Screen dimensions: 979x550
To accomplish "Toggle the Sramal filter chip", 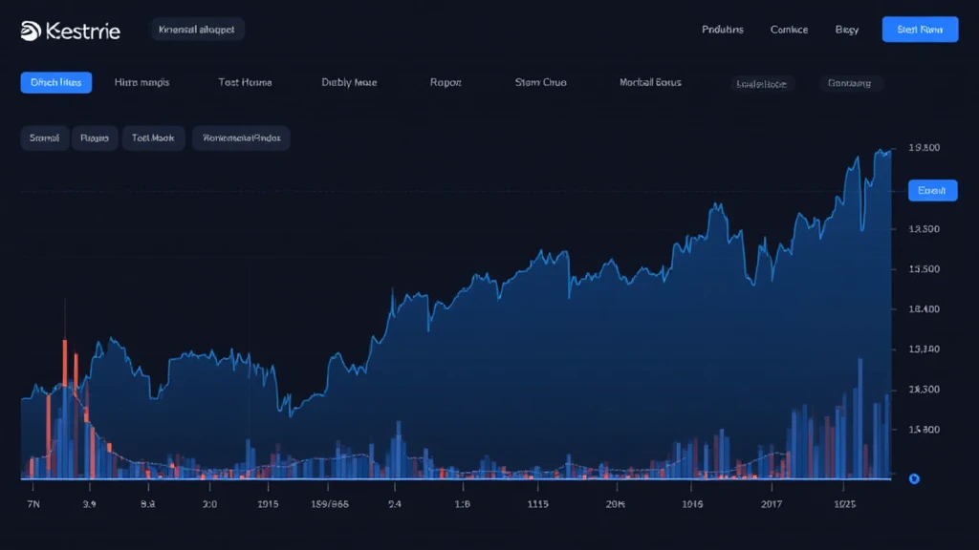I will [44, 138].
